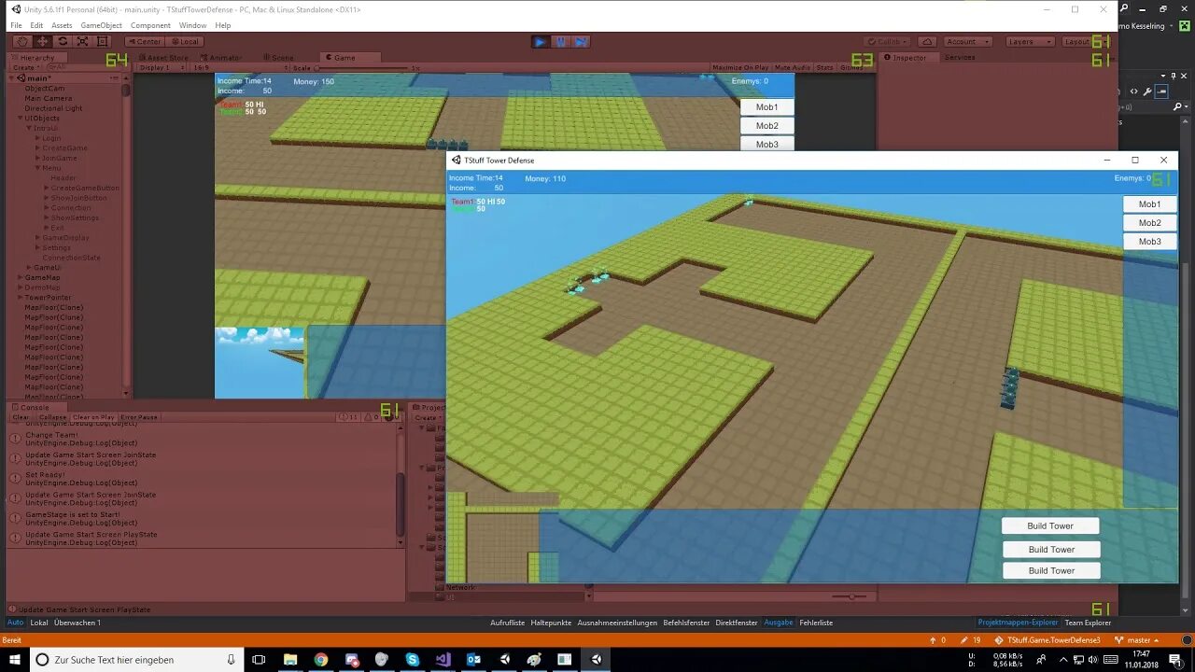Select the Rect transform tool
The height and width of the screenshot is (672, 1195).
[102, 41]
